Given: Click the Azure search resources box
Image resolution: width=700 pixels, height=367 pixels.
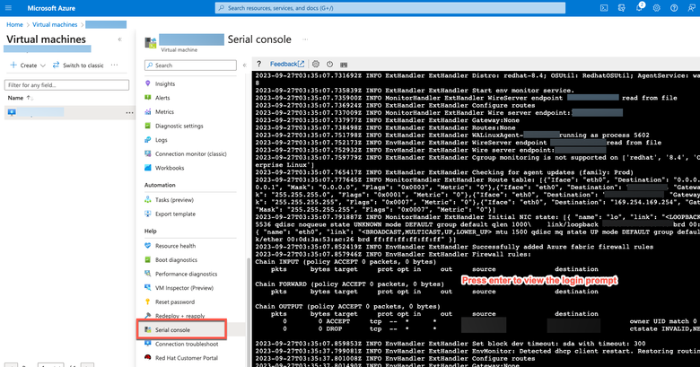Looking at the screenshot, I should tap(389, 8).
